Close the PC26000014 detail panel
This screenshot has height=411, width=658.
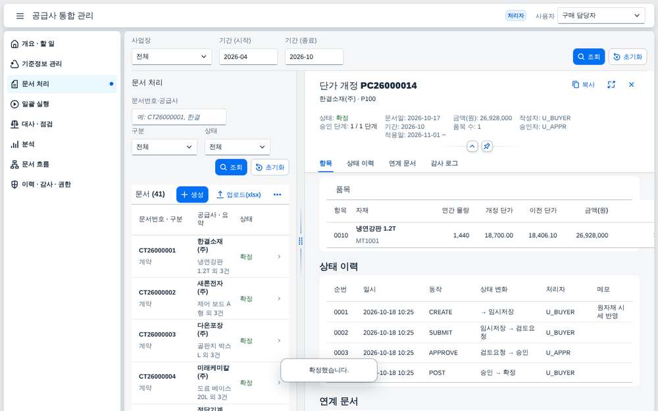tap(631, 85)
